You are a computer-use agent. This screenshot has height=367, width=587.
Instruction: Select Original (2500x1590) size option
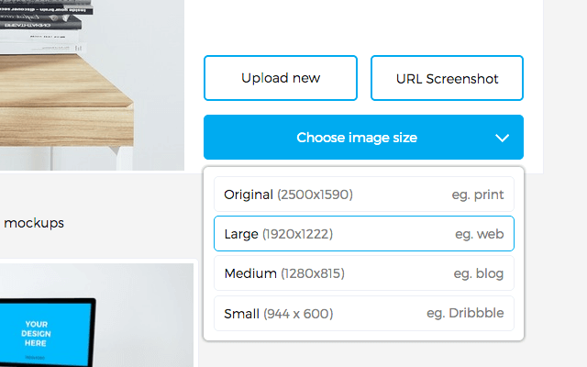pyautogui.click(x=364, y=195)
